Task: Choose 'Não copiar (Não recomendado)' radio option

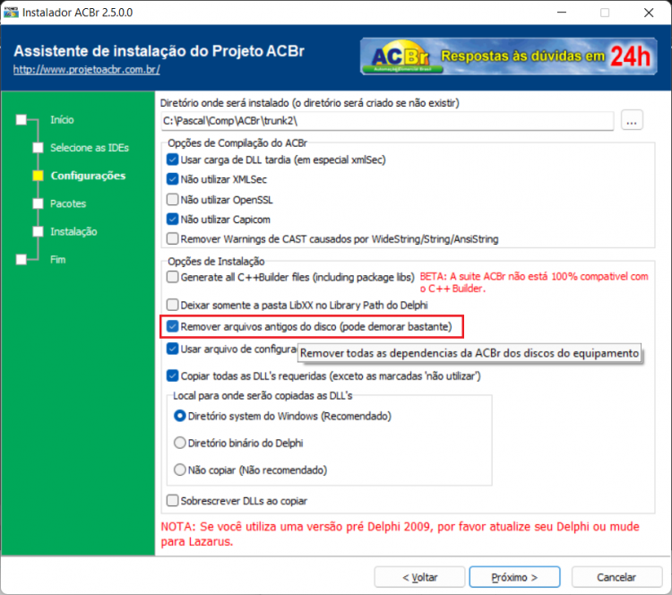Action: tap(179, 470)
